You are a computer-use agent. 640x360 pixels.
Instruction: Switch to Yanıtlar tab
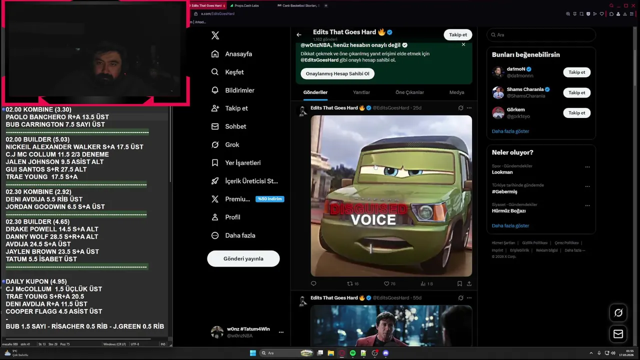tap(361, 92)
